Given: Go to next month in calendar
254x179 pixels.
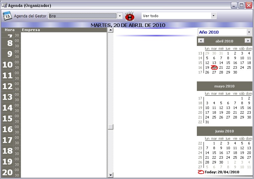Looking at the screenshot, I should click(248, 41).
